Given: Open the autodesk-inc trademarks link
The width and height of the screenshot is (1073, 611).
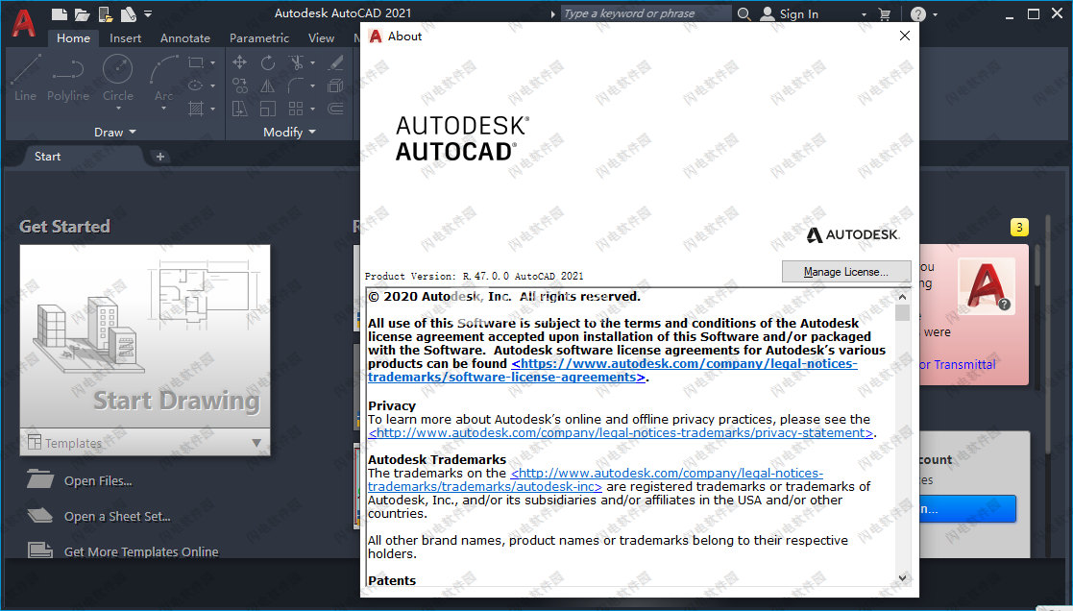Looking at the screenshot, I should click(596, 479).
